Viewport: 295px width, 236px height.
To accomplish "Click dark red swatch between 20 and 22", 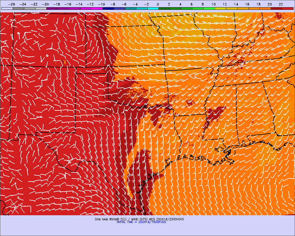I will pyautogui.click(x=277, y=8).
